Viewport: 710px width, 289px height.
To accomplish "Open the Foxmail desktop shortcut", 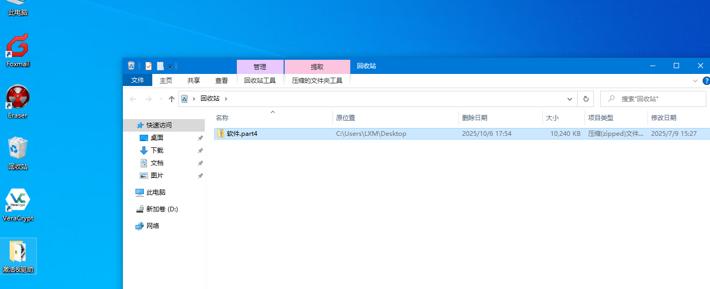I will pos(17,50).
